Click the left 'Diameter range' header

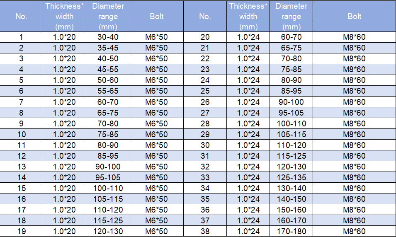108,11
